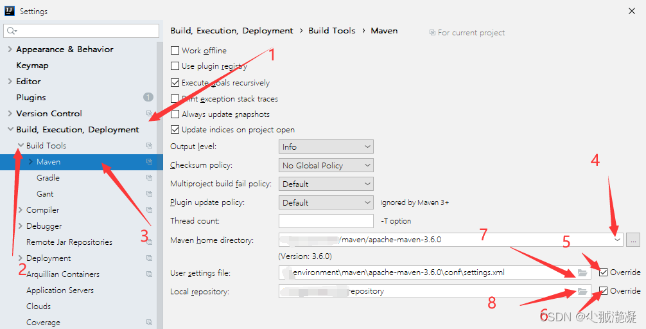The height and width of the screenshot is (329, 646).
Task: Enable Print exception stack traces checkbox
Action: click(x=175, y=98)
